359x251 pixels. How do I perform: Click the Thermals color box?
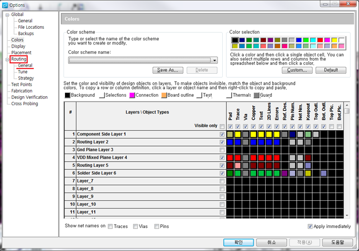[x=229, y=95]
